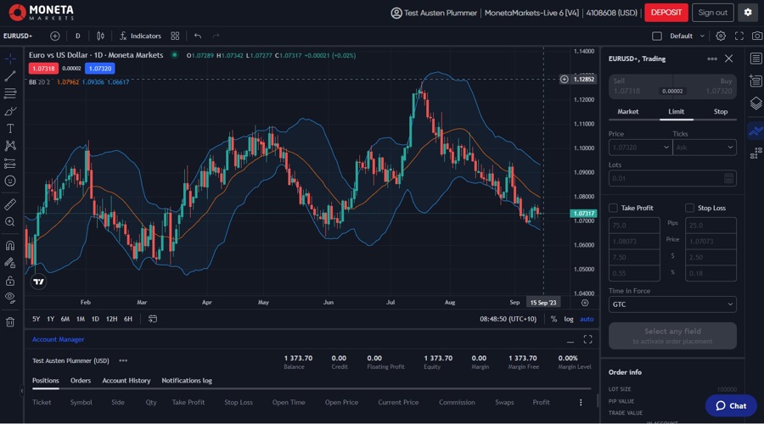This screenshot has width=764, height=424.
Task: Expand the Time In Force GTC dropdown
Action: tap(672, 304)
